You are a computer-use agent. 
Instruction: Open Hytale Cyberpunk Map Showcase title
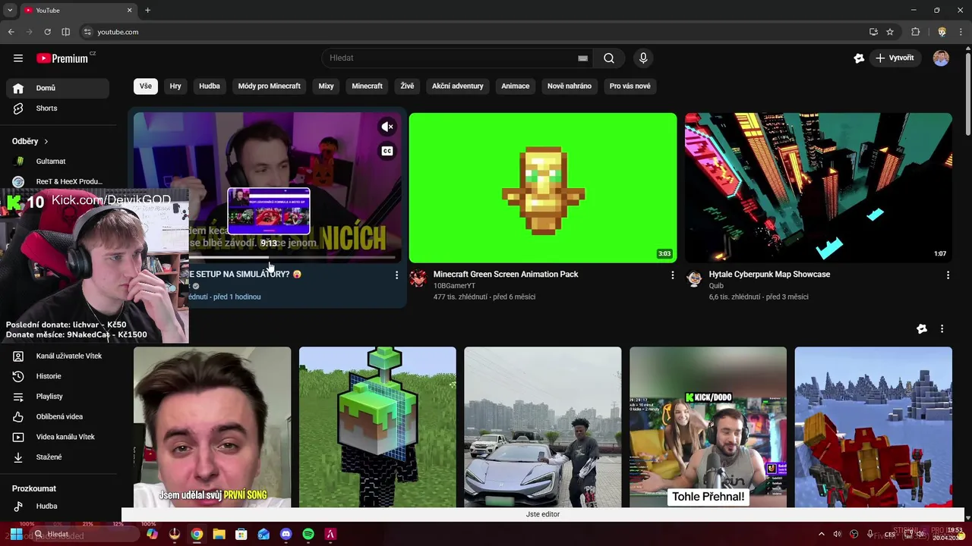(769, 275)
